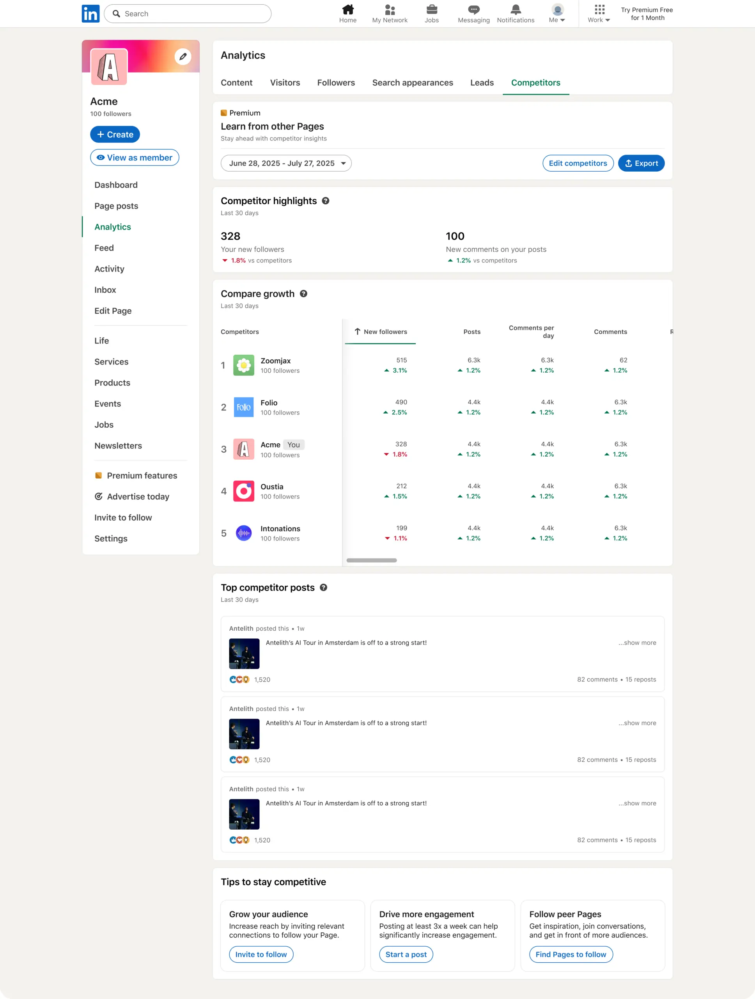Open the My Network icon
Screen dimensions: 755x999
point(390,9)
